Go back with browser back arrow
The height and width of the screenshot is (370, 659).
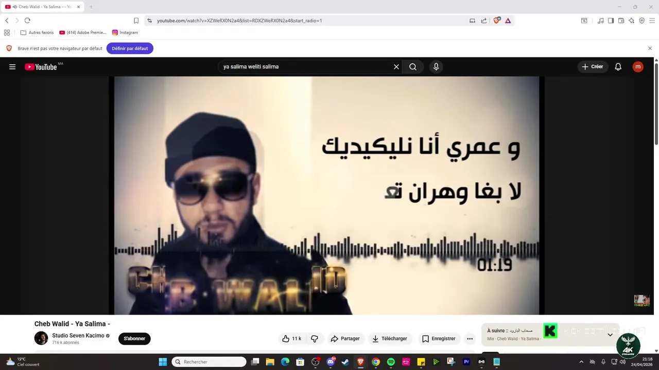pyautogui.click(x=7, y=21)
